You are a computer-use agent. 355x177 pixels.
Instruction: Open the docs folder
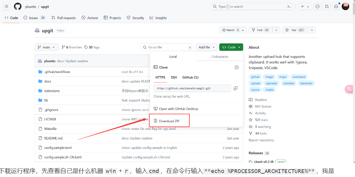point(48,81)
